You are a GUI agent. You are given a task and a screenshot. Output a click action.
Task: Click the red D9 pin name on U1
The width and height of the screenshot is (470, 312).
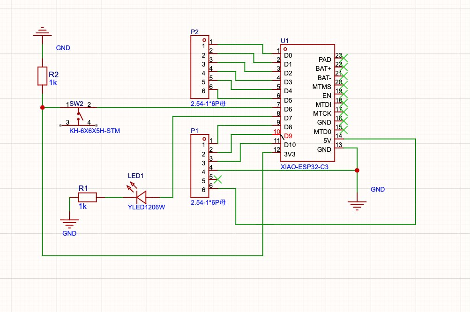tap(288, 136)
